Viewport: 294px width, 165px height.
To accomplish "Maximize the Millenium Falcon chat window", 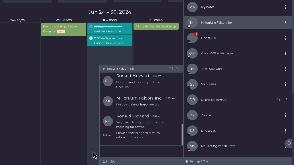I will pos(171,69).
